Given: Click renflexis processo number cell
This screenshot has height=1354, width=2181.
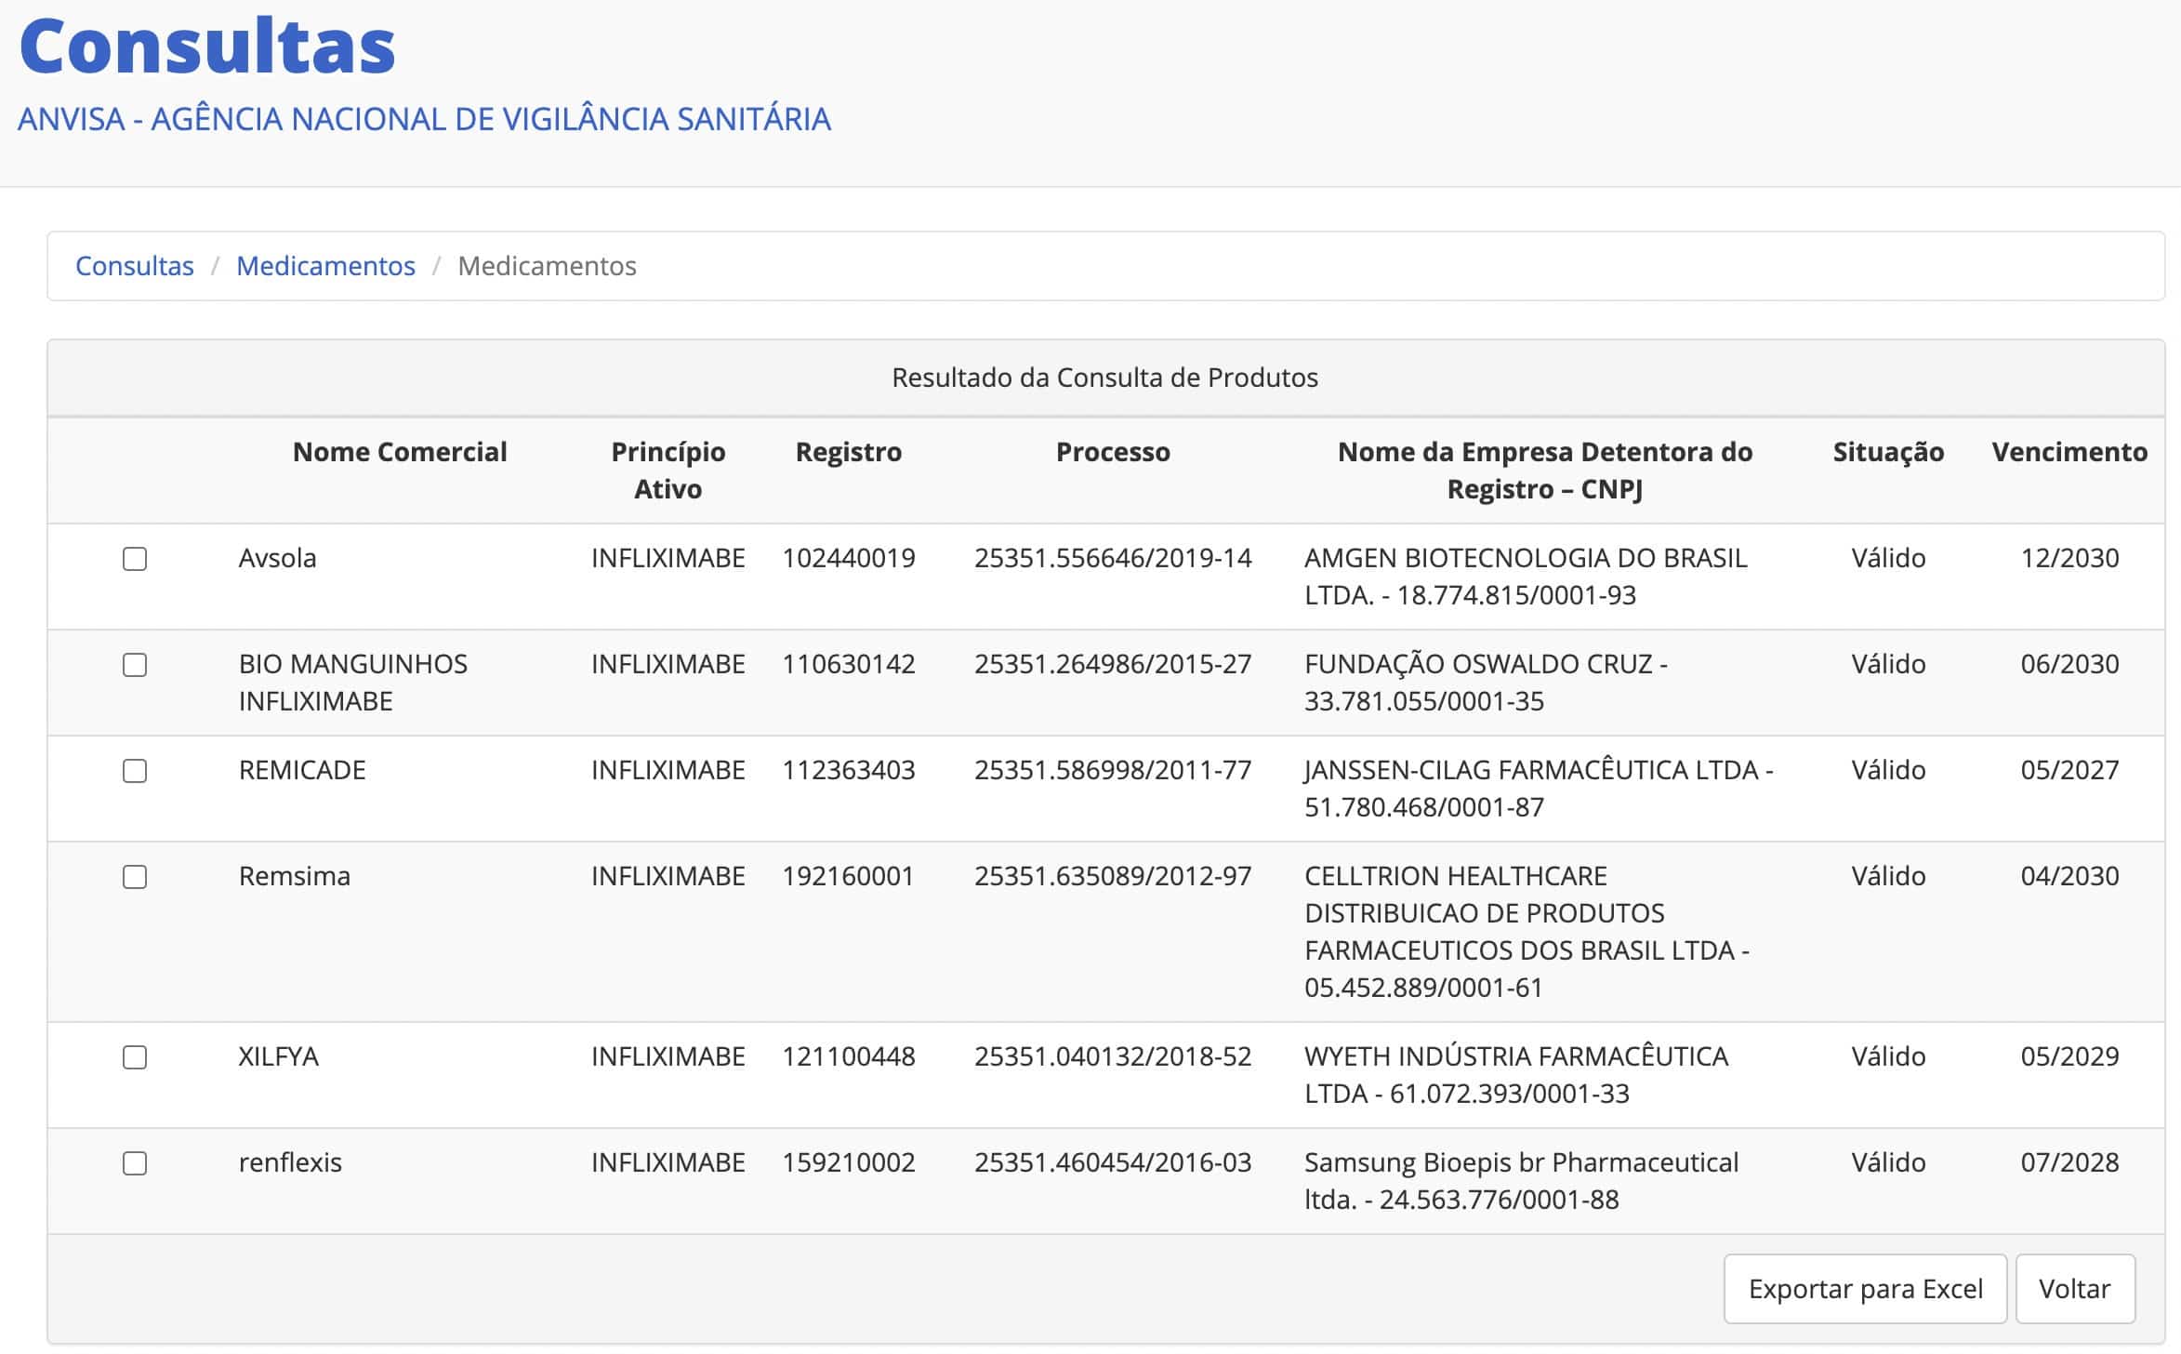Looking at the screenshot, I should [1112, 1162].
